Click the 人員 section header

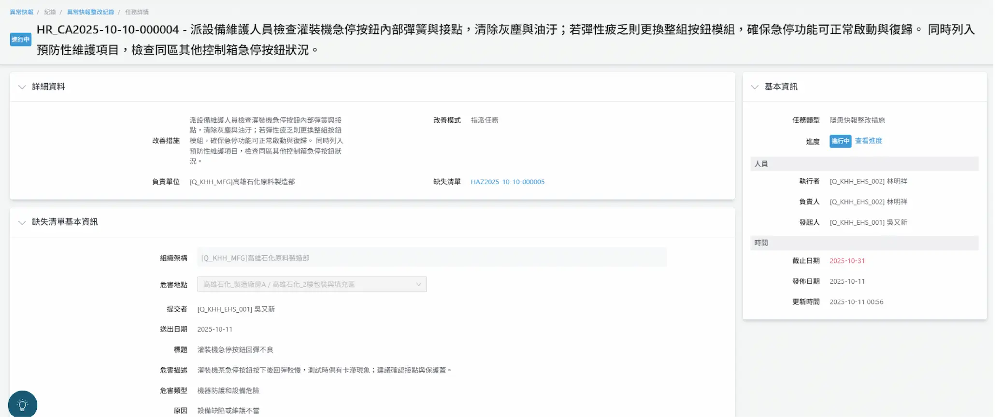[761, 164]
